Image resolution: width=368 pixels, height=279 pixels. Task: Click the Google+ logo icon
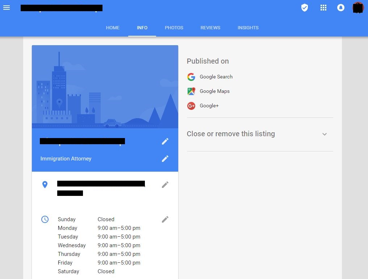click(x=191, y=106)
